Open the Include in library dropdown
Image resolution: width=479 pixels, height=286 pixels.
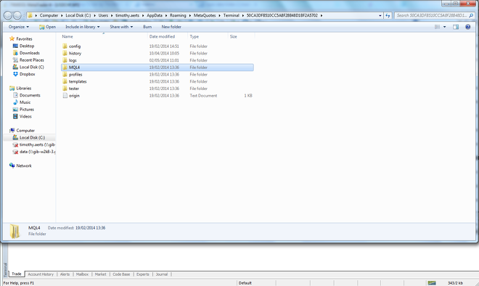(83, 27)
